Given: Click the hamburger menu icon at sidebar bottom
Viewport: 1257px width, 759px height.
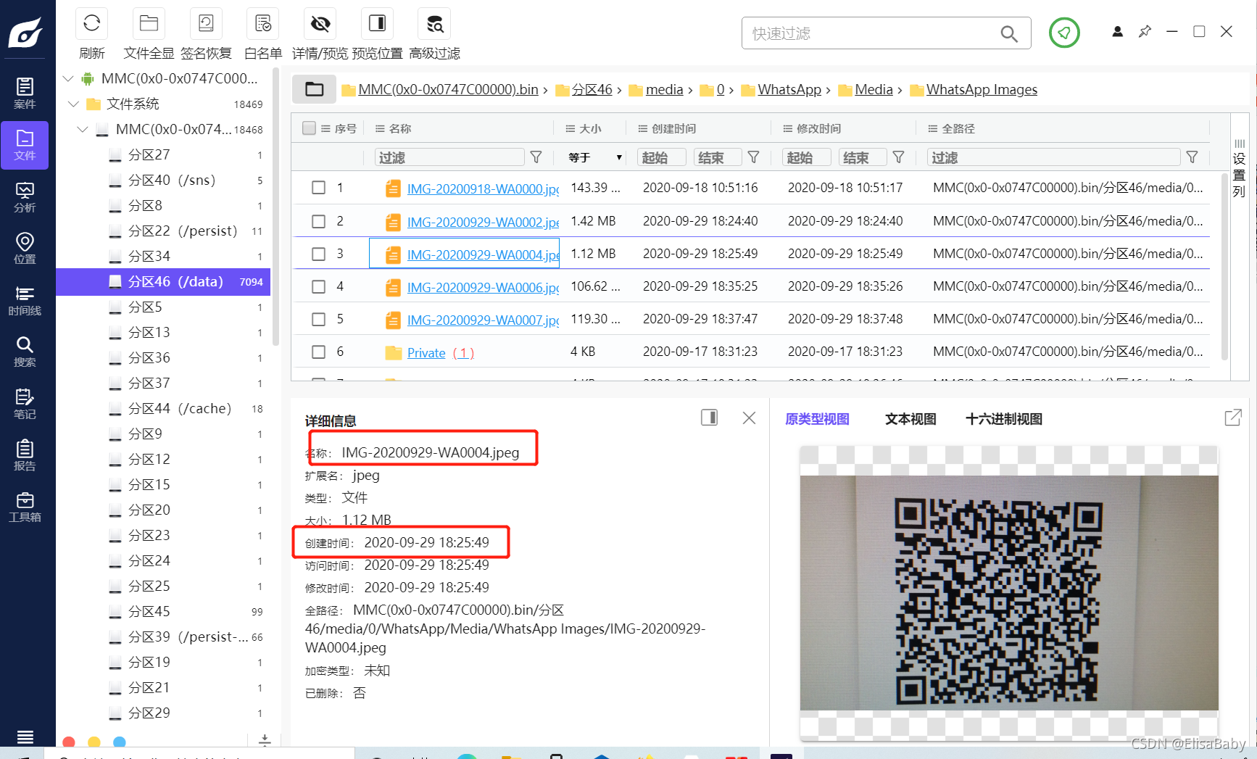Looking at the screenshot, I should tap(25, 737).
